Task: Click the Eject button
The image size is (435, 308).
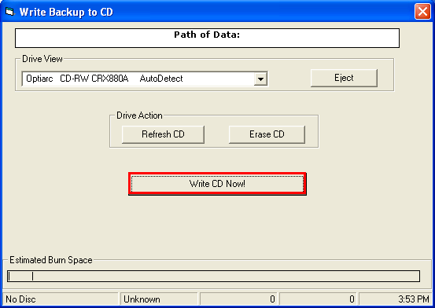Action: tap(344, 78)
